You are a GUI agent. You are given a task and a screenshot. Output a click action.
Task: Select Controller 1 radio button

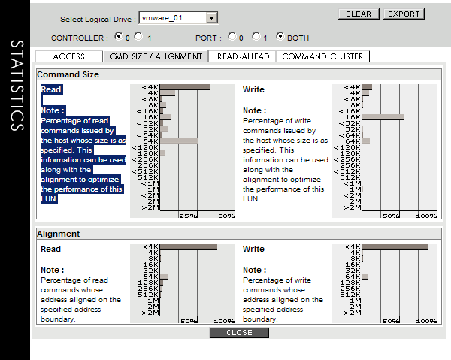click(138, 37)
